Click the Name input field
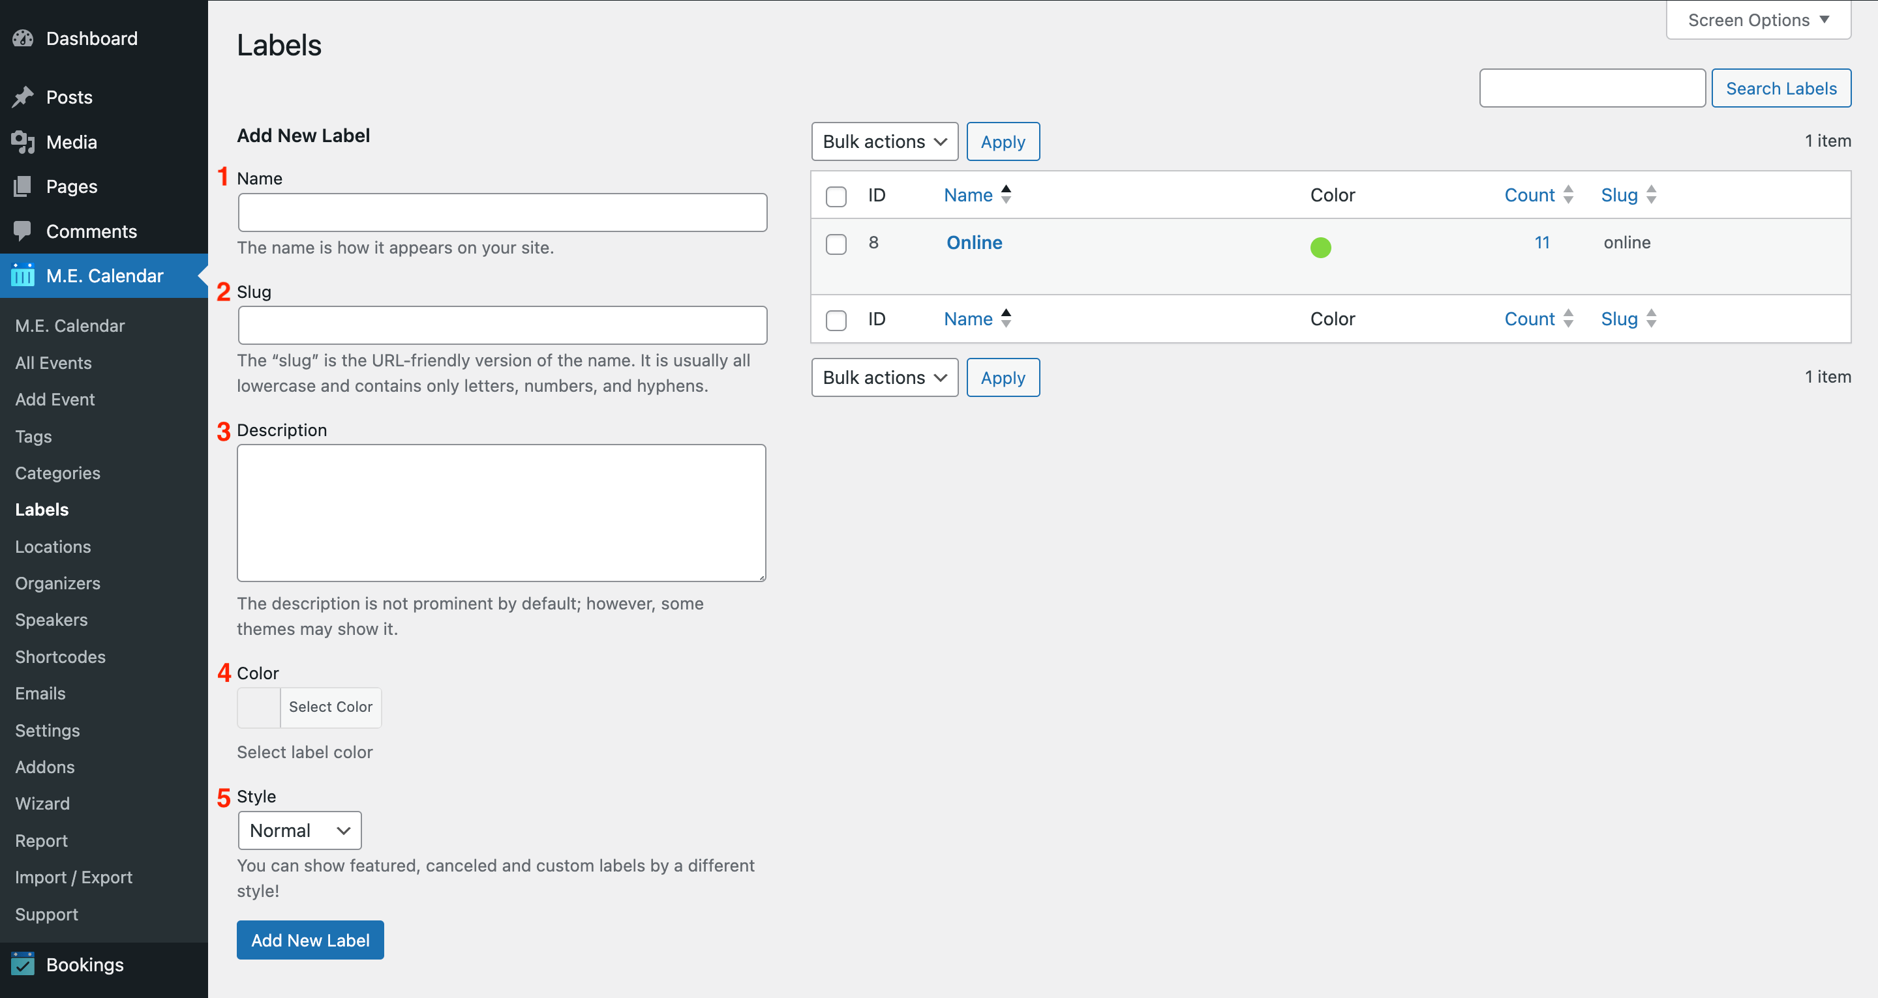 pyautogui.click(x=503, y=213)
